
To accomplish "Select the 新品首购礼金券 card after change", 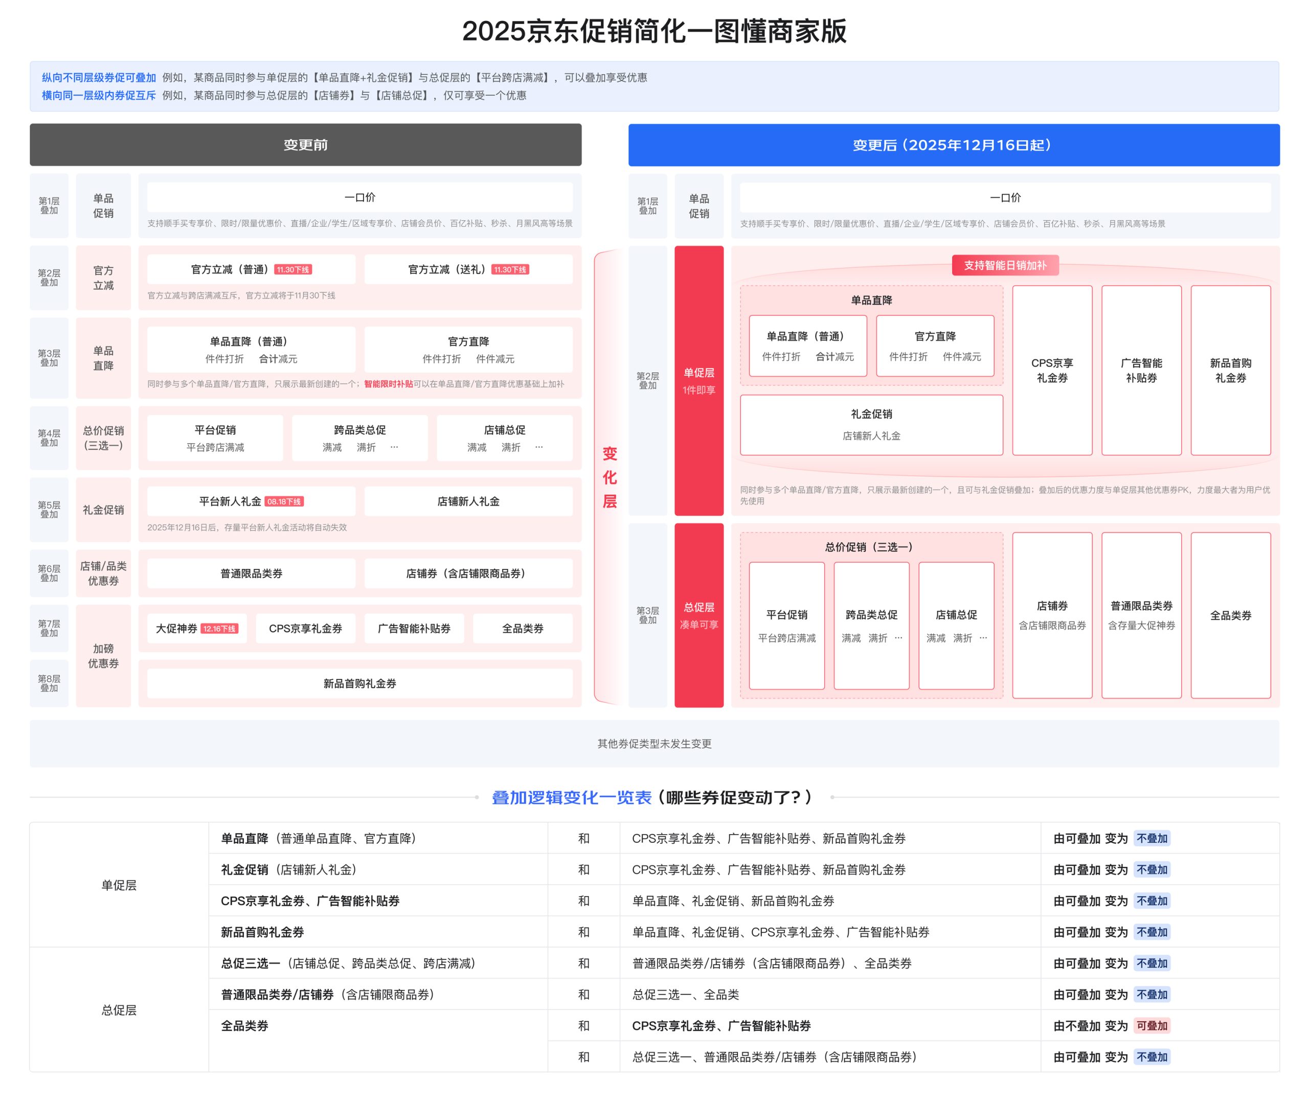I will [1230, 371].
